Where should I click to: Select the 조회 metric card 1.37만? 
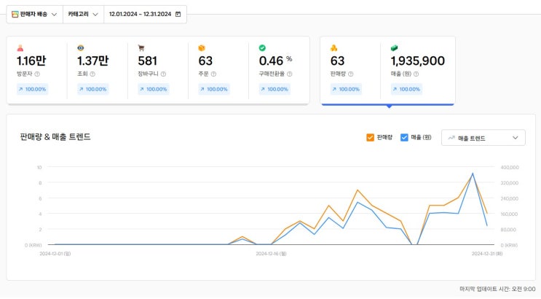pyautogui.click(x=98, y=71)
